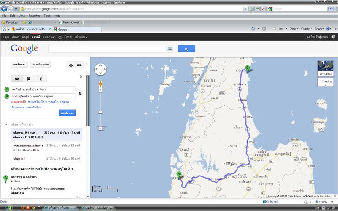Open the Google settings gear icon

coord(333,37)
